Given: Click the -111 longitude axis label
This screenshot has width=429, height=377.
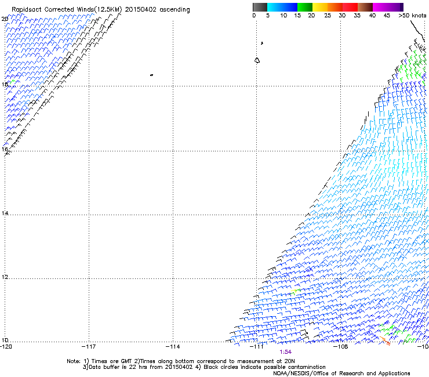Looking at the screenshot, I should pyautogui.click(x=257, y=347).
